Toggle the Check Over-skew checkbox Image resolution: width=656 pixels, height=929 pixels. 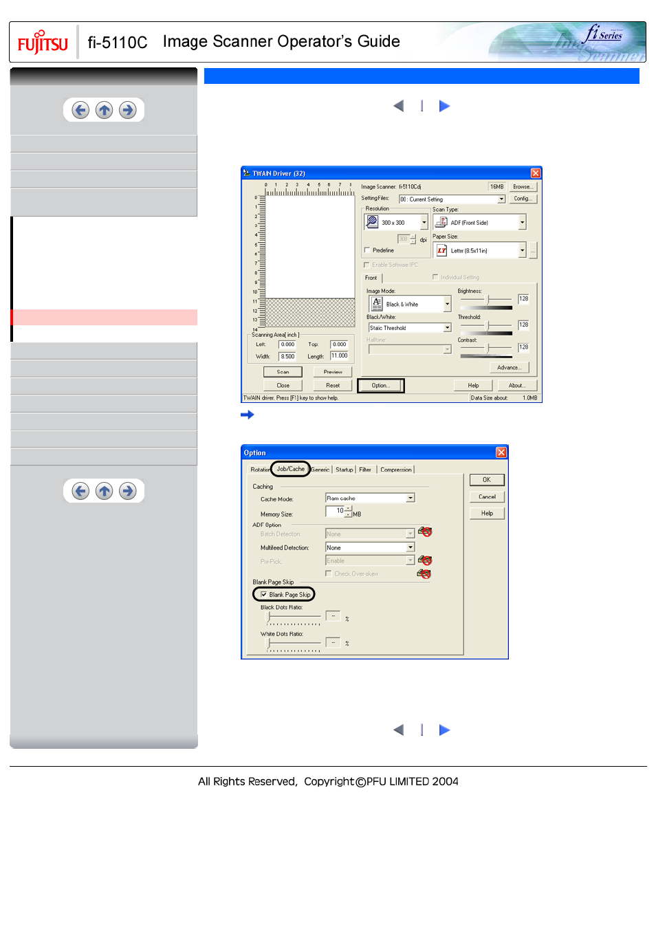(329, 573)
